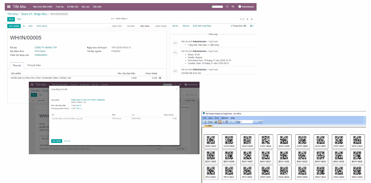Click the Page number input field in BarTender
371x183 pixels.
[246, 121]
